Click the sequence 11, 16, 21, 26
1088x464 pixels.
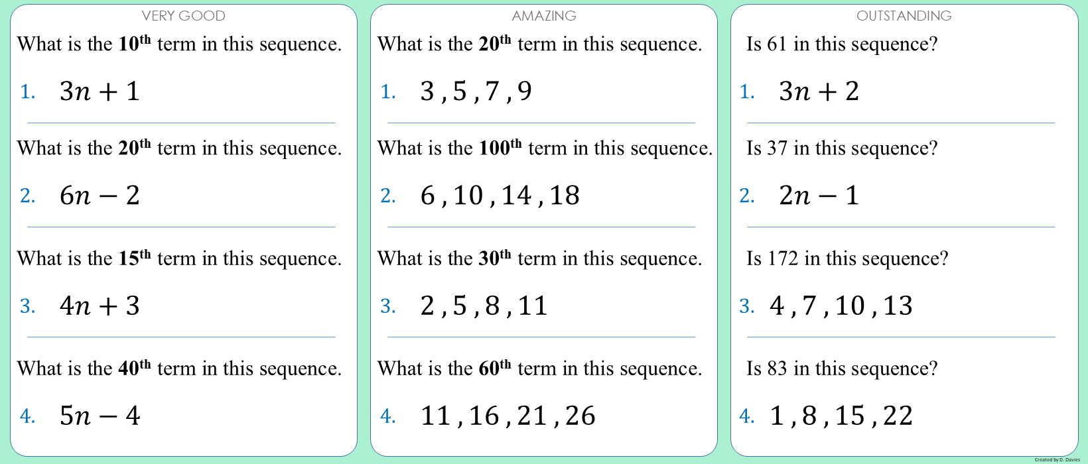click(508, 416)
